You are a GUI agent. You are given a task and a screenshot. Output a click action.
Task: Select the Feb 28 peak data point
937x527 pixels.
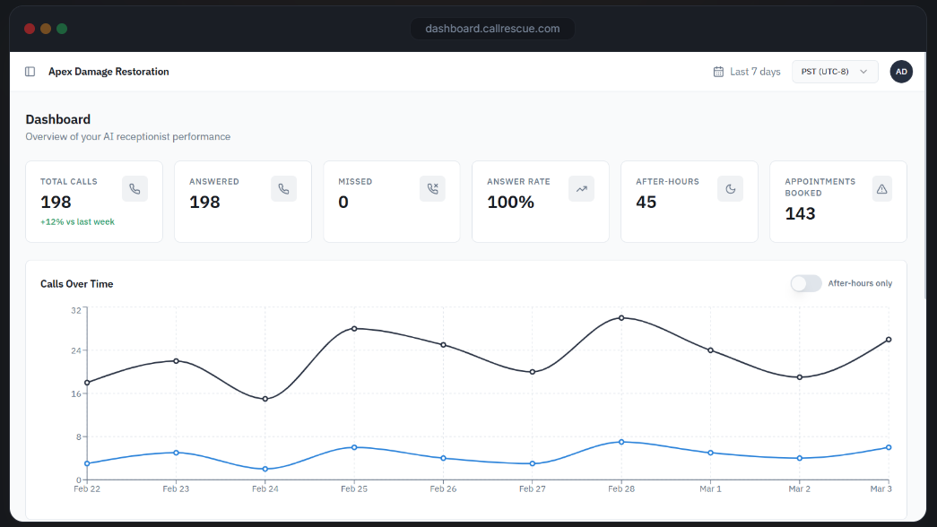tap(620, 318)
